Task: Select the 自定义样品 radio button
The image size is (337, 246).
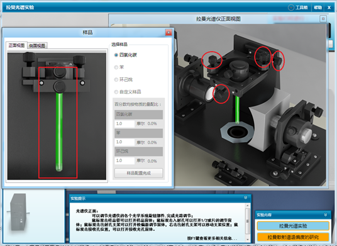Action: pyautogui.click(x=116, y=92)
